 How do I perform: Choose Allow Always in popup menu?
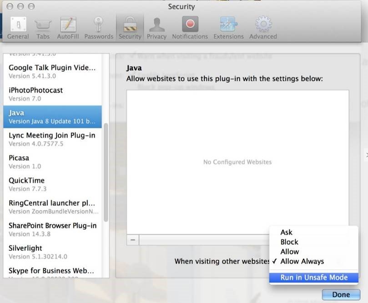point(313,261)
